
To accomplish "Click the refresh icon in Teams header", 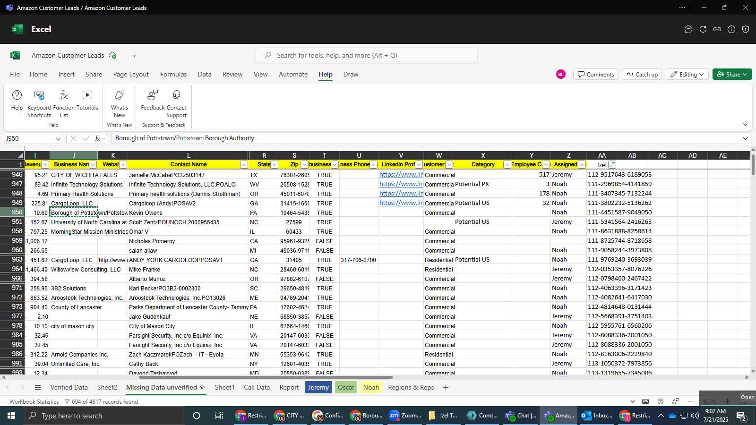I will 703,29.
